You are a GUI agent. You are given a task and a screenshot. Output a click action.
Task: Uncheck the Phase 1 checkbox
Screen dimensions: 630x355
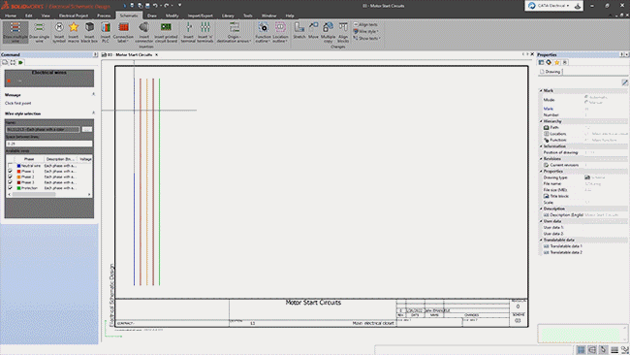click(10, 172)
